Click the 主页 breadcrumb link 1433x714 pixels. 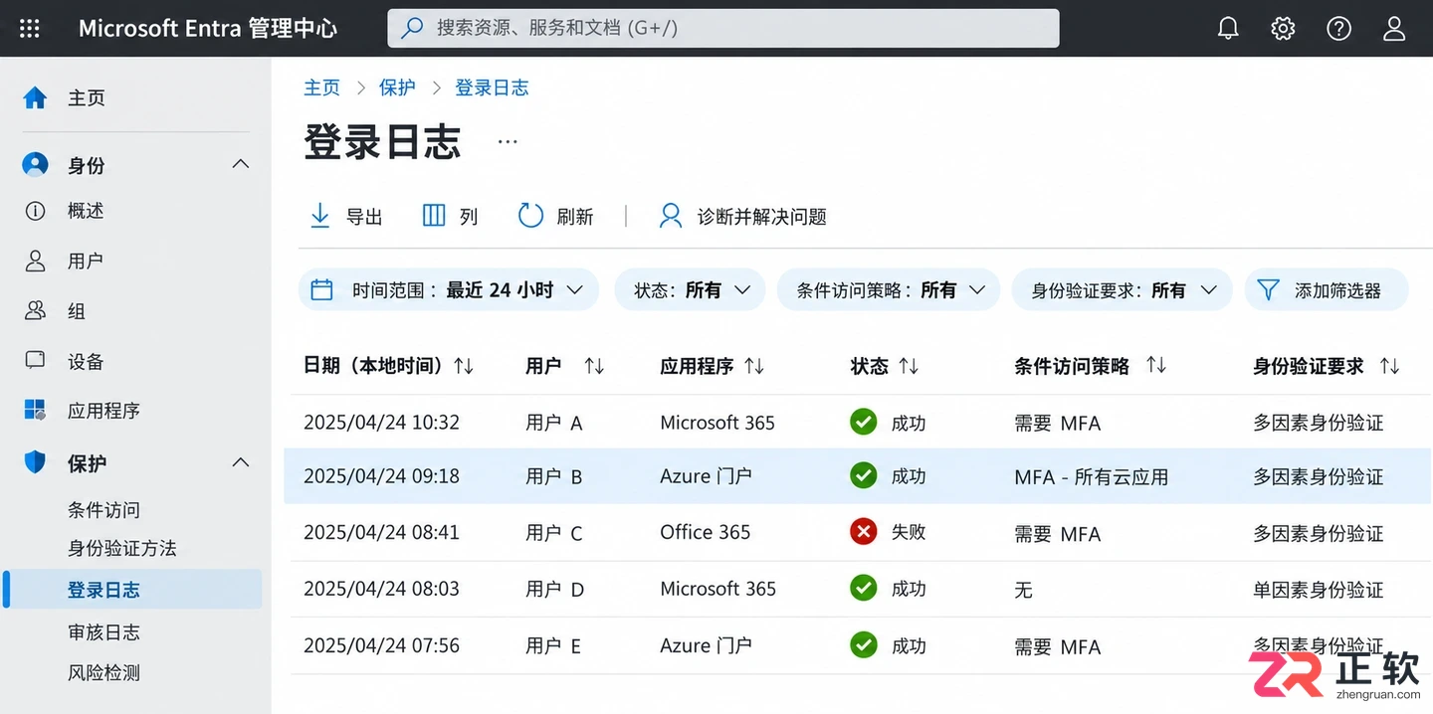click(321, 88)
